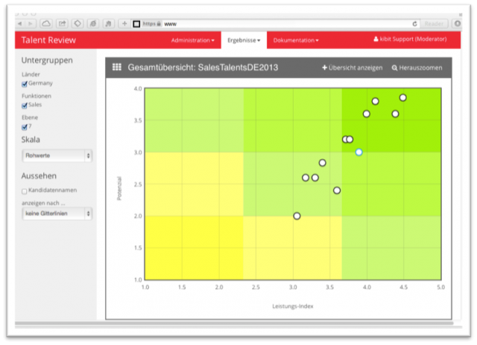The height and width of the screenshot is (345, 477).
Task: Click the Übersicht anzeigen button
Action: pyautogui.click(x=350, y=68)
